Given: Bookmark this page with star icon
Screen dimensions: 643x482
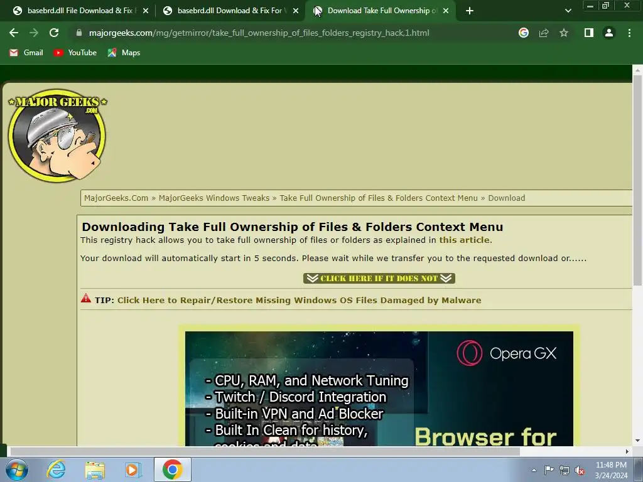Looking at the screenshot, I should [564, 33].
